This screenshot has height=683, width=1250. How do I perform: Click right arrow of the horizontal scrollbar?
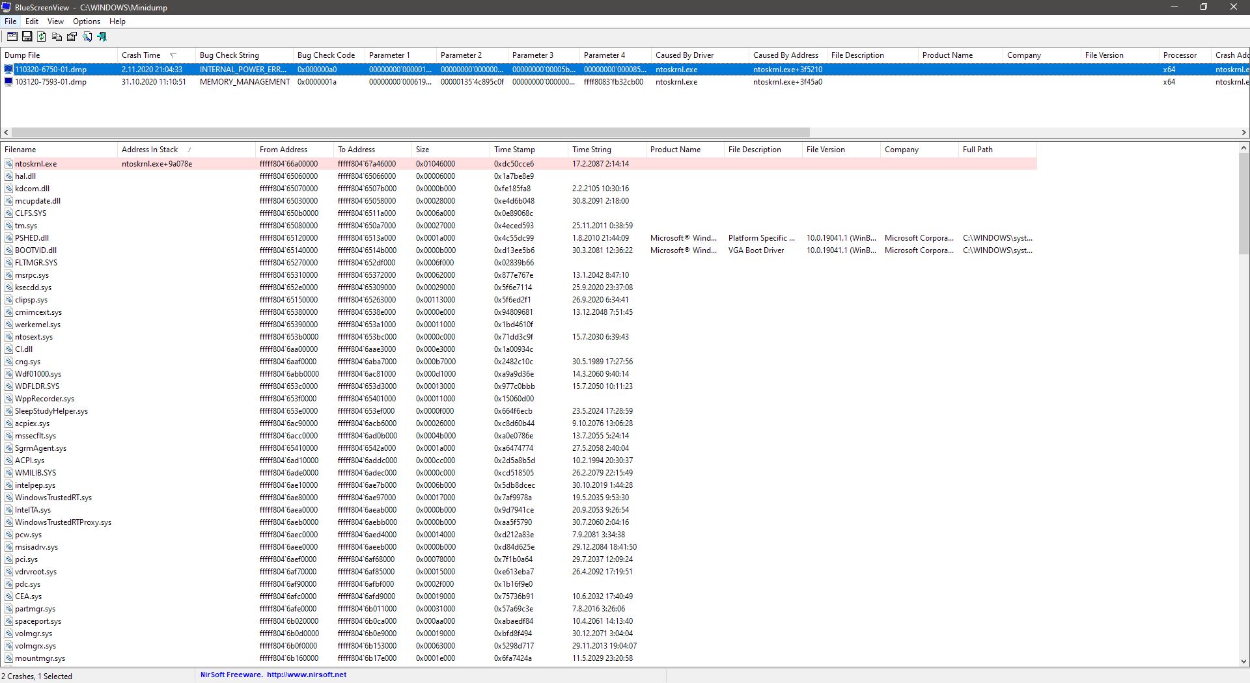[x=1243, y=133]
